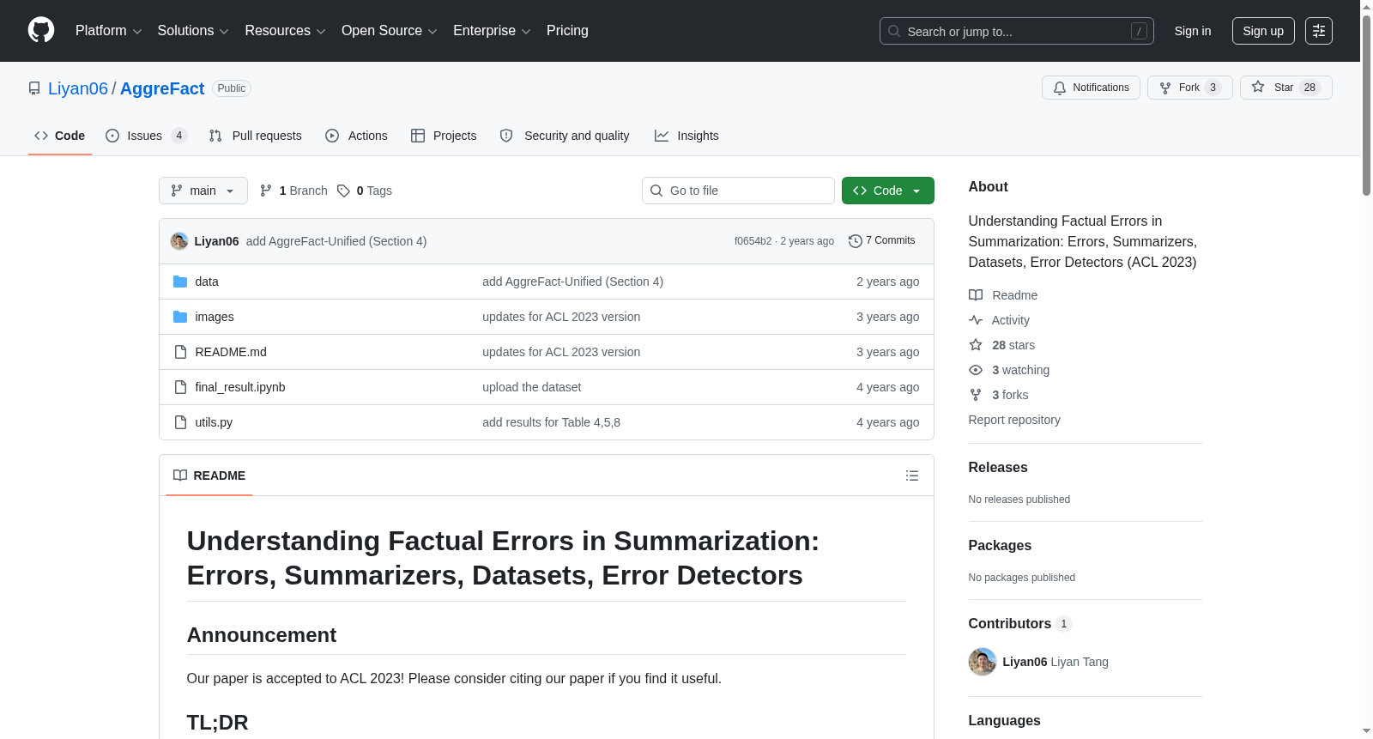Open the Pricing page
Screen dimensions: 1373x739
pos(567,31)
